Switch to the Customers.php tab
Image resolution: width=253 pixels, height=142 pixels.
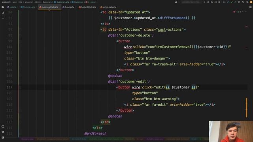point(28,7)
